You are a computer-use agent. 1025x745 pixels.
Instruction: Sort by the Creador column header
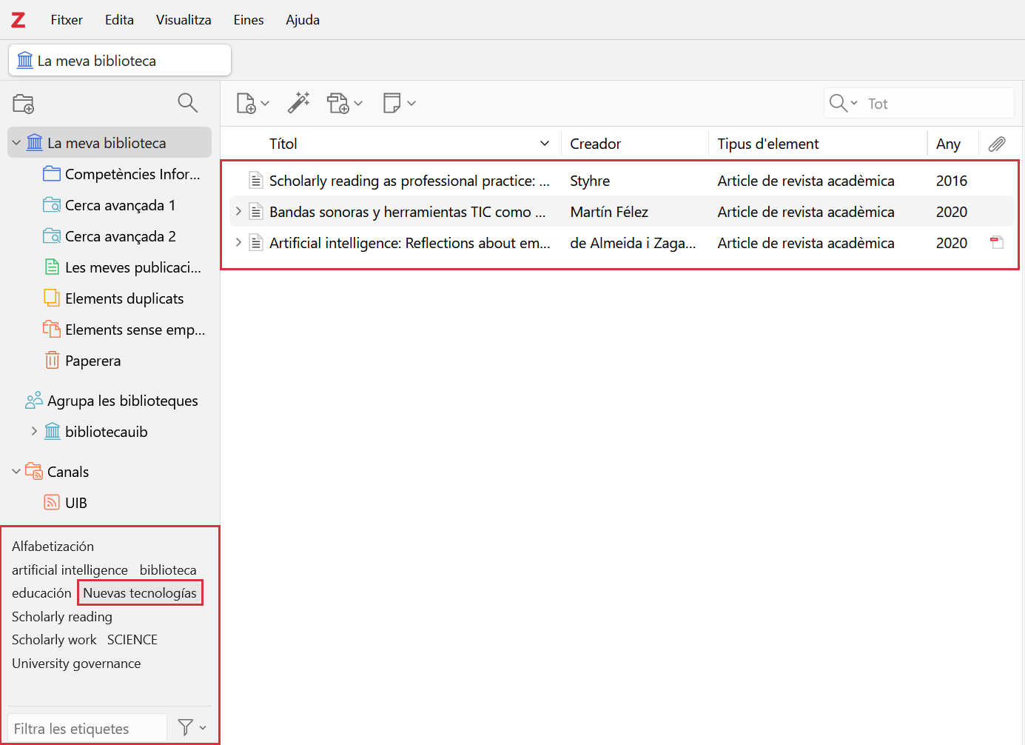point(635,144)
